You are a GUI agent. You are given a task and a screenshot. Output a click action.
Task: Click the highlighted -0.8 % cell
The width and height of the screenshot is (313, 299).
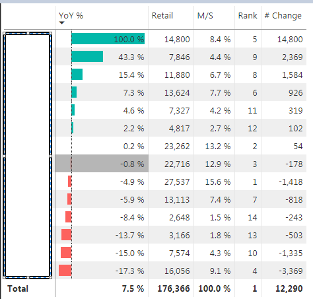point(102,164)
